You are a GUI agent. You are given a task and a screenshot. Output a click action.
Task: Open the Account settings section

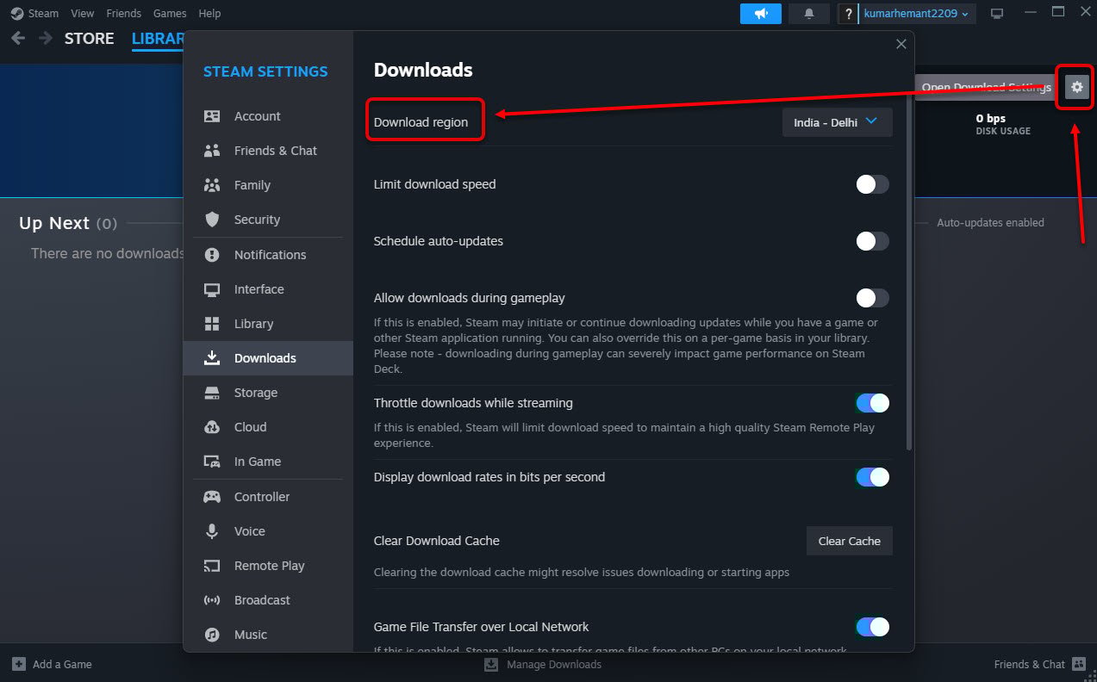tap(256, 115)
